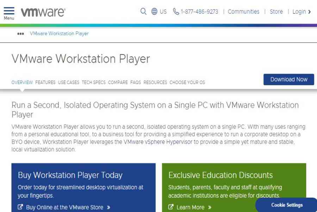Screen dimensions: 317x212
Task: Click the VMware logo
Action: [x=43, y=12]
